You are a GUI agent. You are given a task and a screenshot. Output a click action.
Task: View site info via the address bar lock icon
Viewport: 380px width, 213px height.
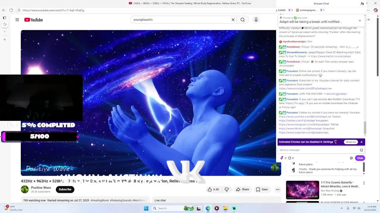click(19, 10)
